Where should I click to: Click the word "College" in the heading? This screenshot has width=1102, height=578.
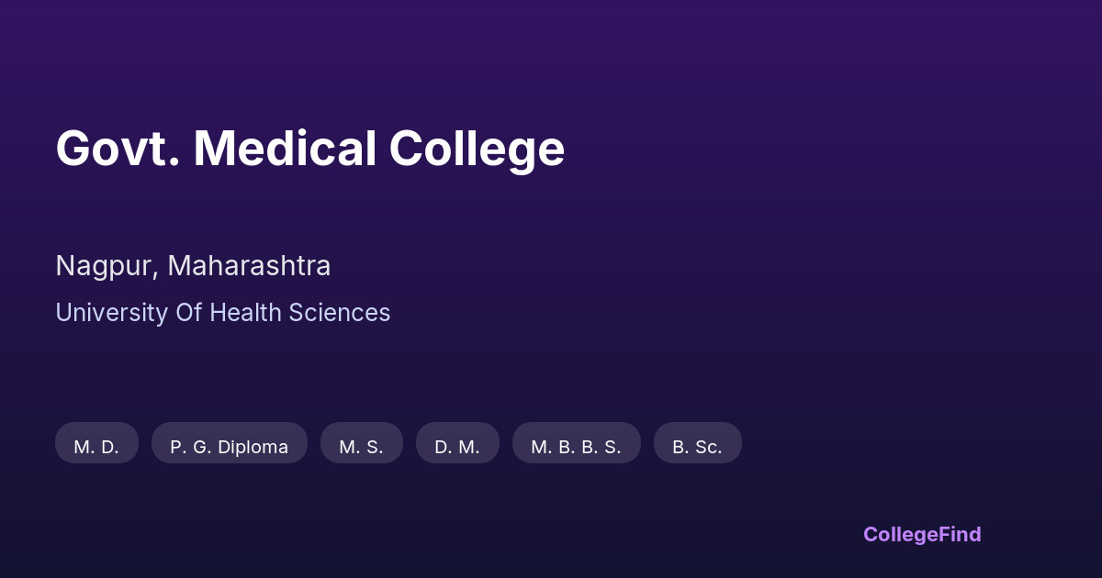(477, 149)
